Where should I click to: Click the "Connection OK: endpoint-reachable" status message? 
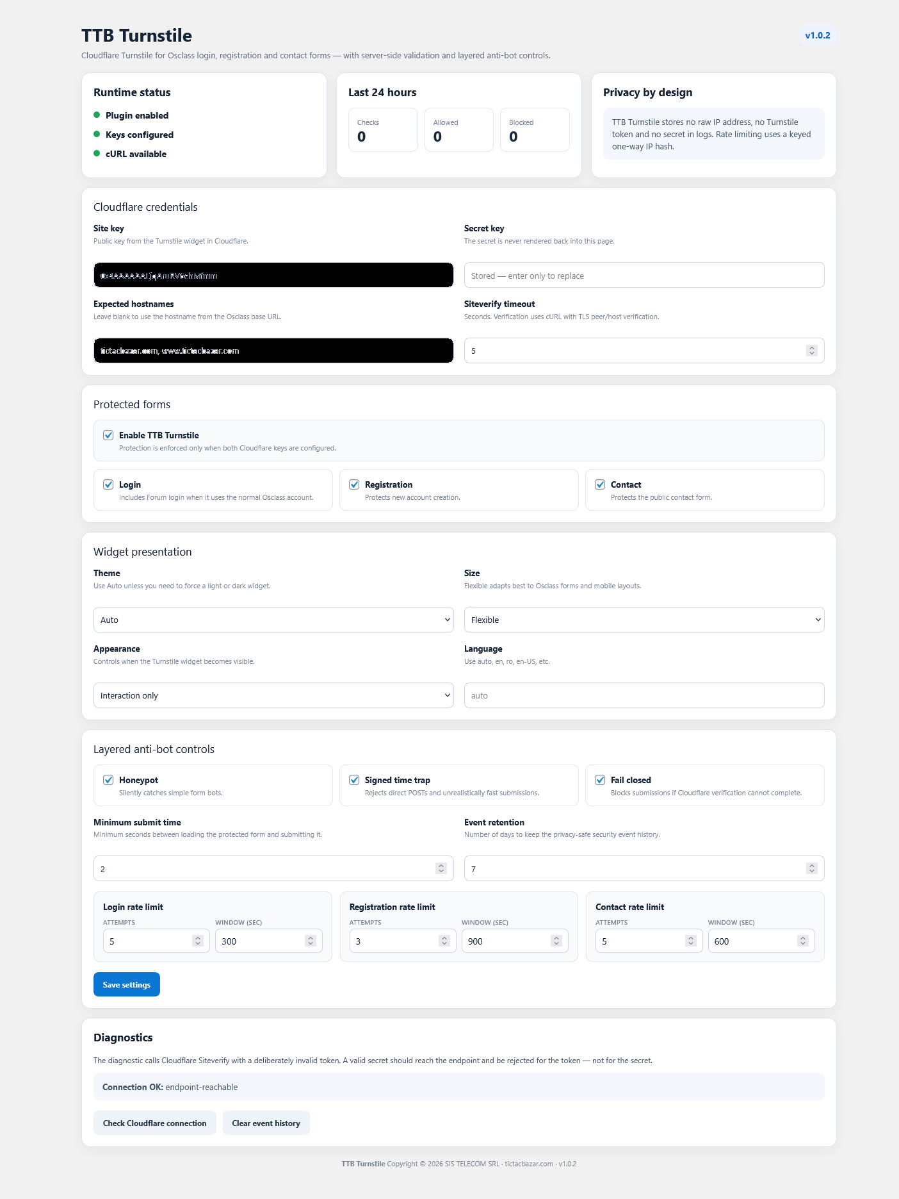click(459, 1087)
